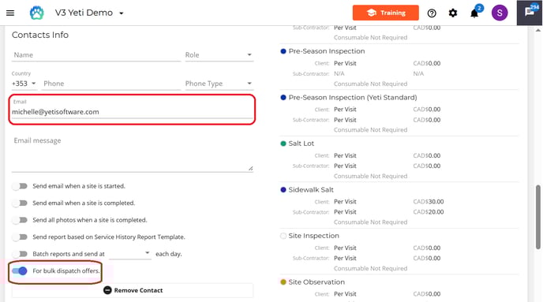This screenshot has width=543, height=302.
Task: Open the help question mark icon
Action: point(432,13)
